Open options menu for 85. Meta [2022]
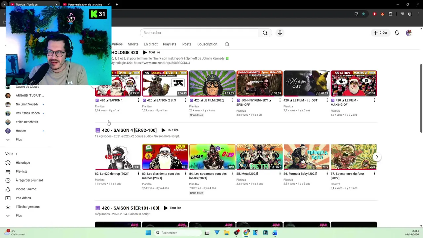Image resolution: width=423 pixels, height=238 pixels. pos(280,174)
